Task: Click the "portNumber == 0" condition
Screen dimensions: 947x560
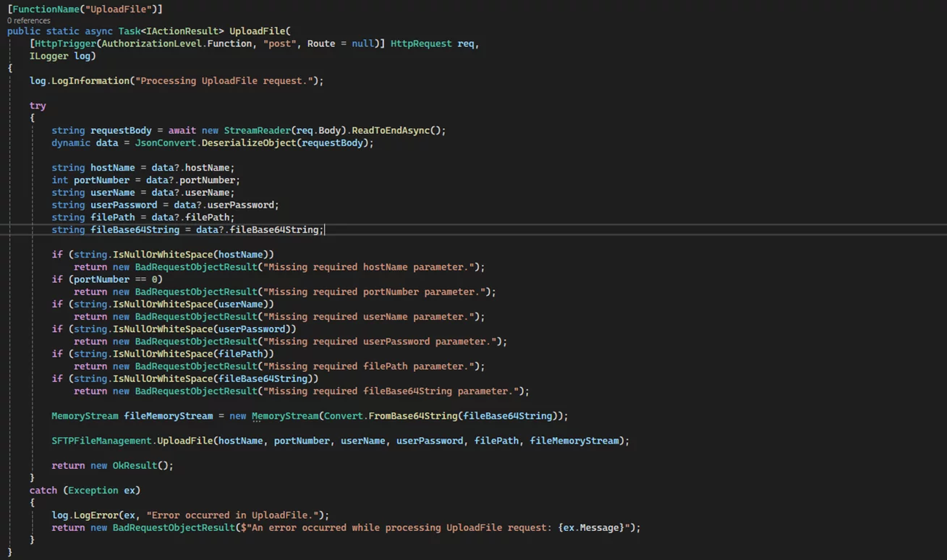Action: click(118, 279)
